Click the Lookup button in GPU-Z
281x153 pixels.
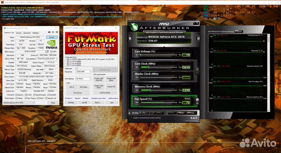click(52, 37)
